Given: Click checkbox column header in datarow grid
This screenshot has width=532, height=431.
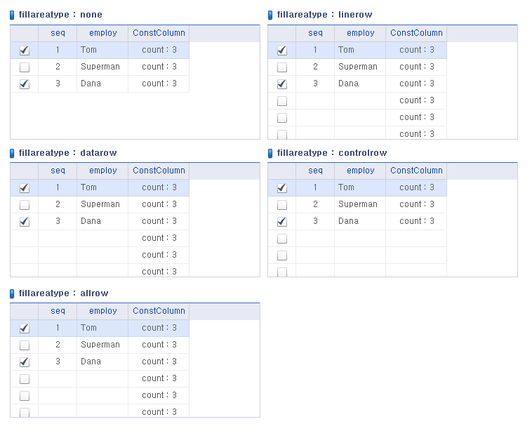Looking at the screenshot, I should tap(25, 171).
